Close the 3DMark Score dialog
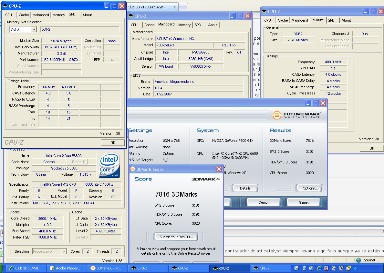 pyautogui.click(x=219, y=169)
